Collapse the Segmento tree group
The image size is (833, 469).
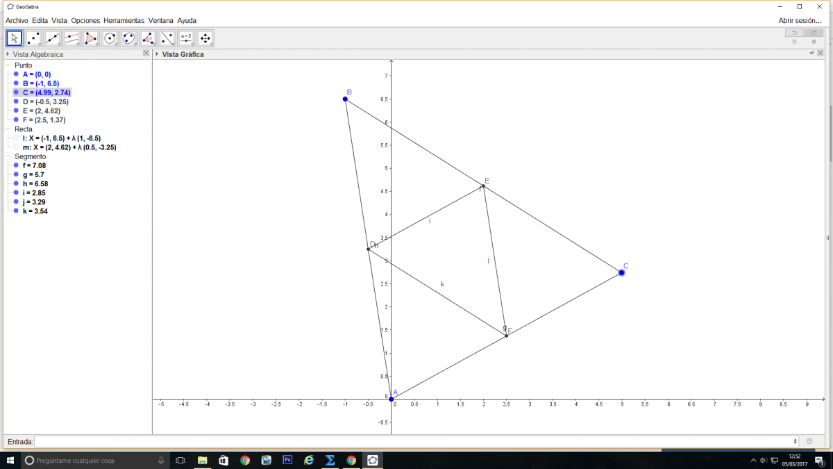[8, 156]
